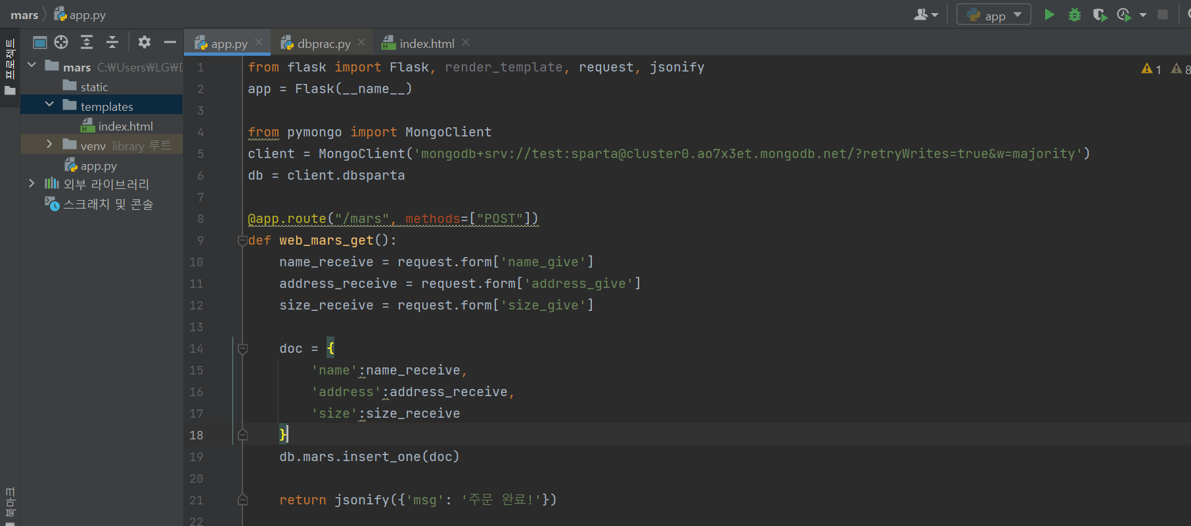Expand 외부 라이브러리 node
The height and width of the screenshot is (526, 1191).
tap(32, 184)
